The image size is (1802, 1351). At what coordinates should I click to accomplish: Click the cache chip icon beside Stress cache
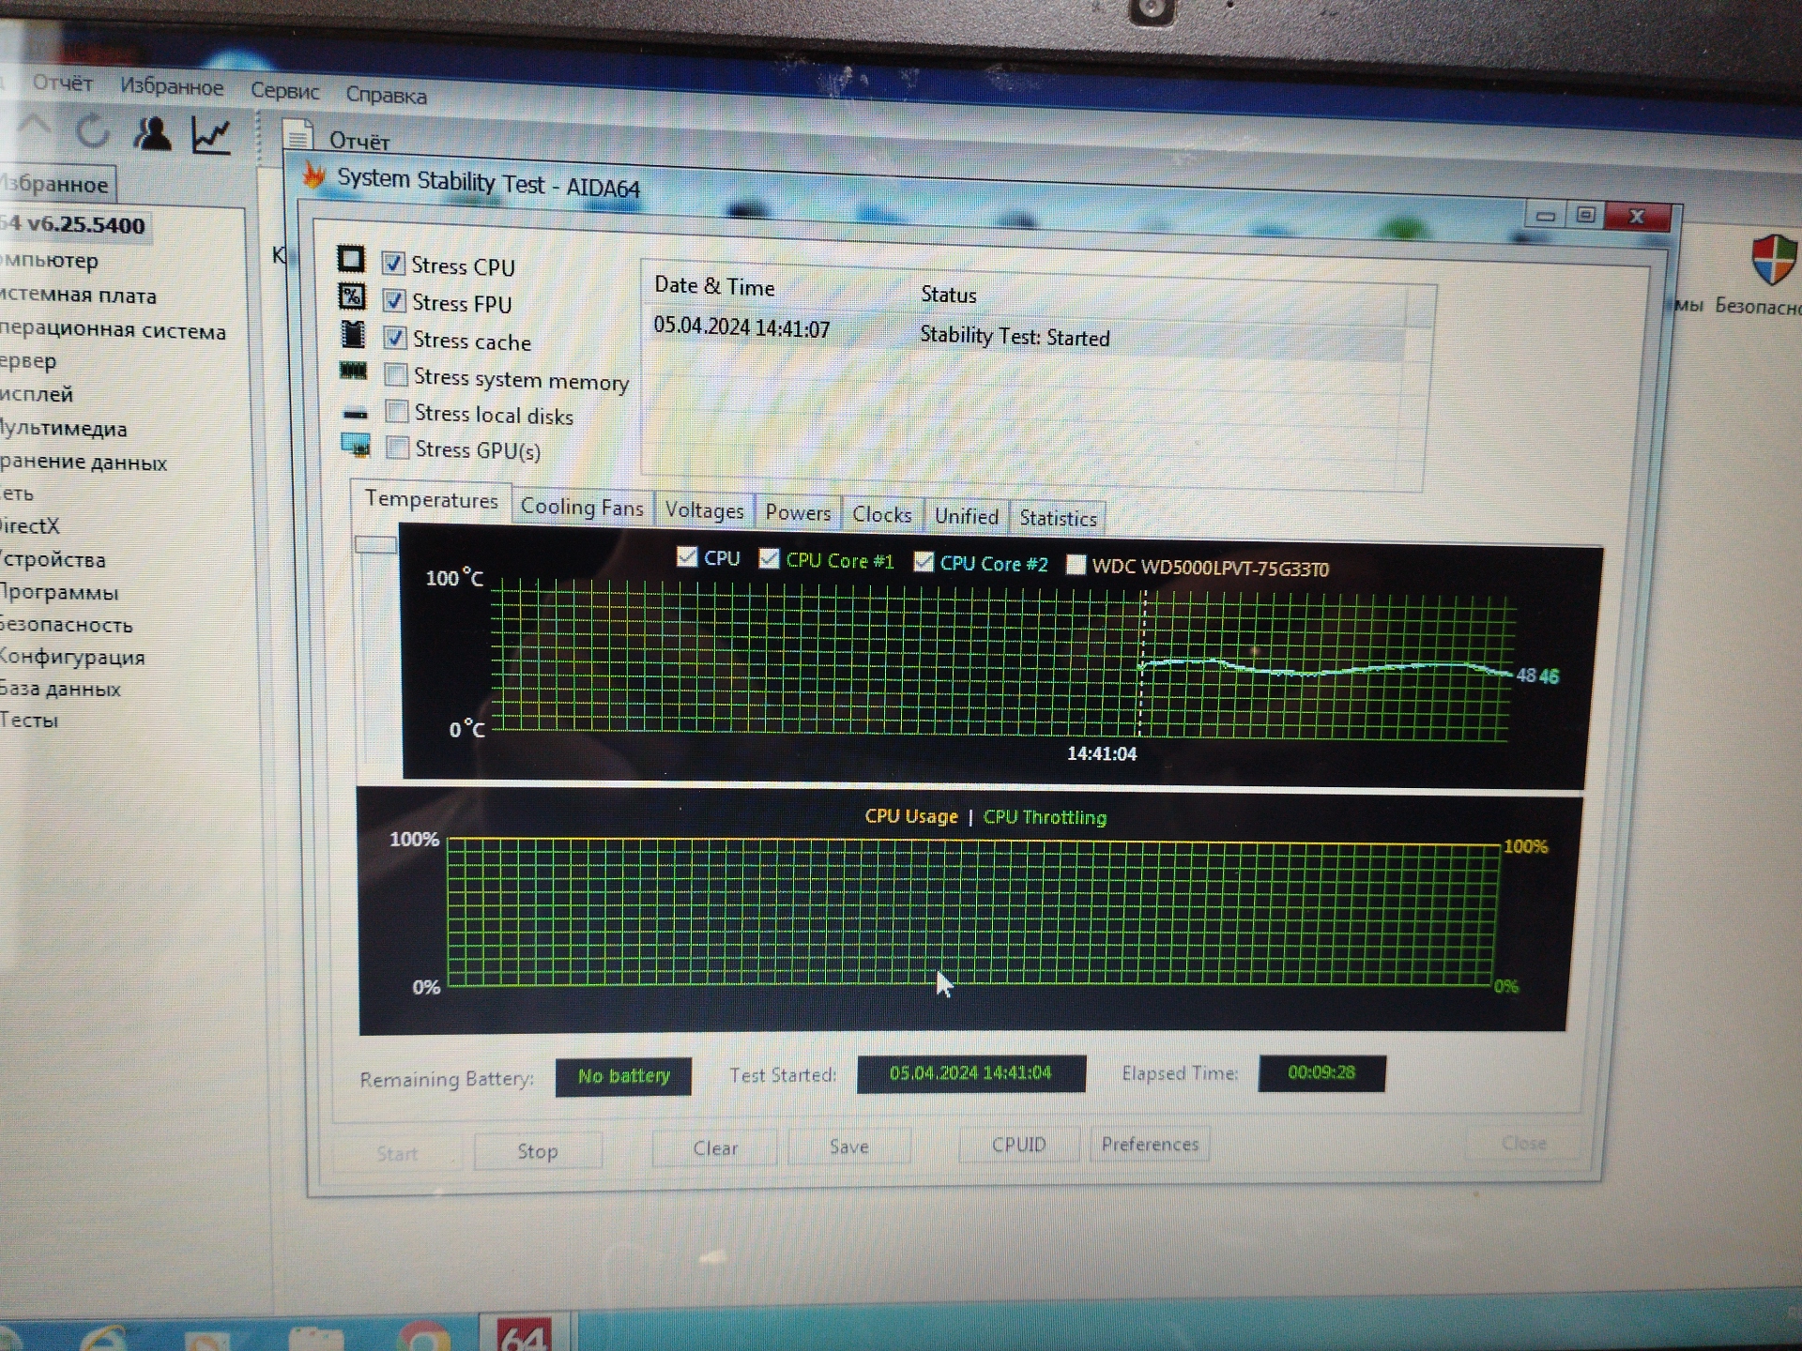(x=353, y=333)
